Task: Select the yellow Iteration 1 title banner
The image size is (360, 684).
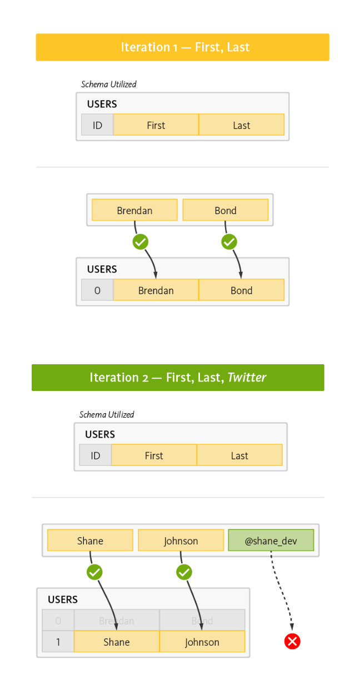Action: click(182, 47)
